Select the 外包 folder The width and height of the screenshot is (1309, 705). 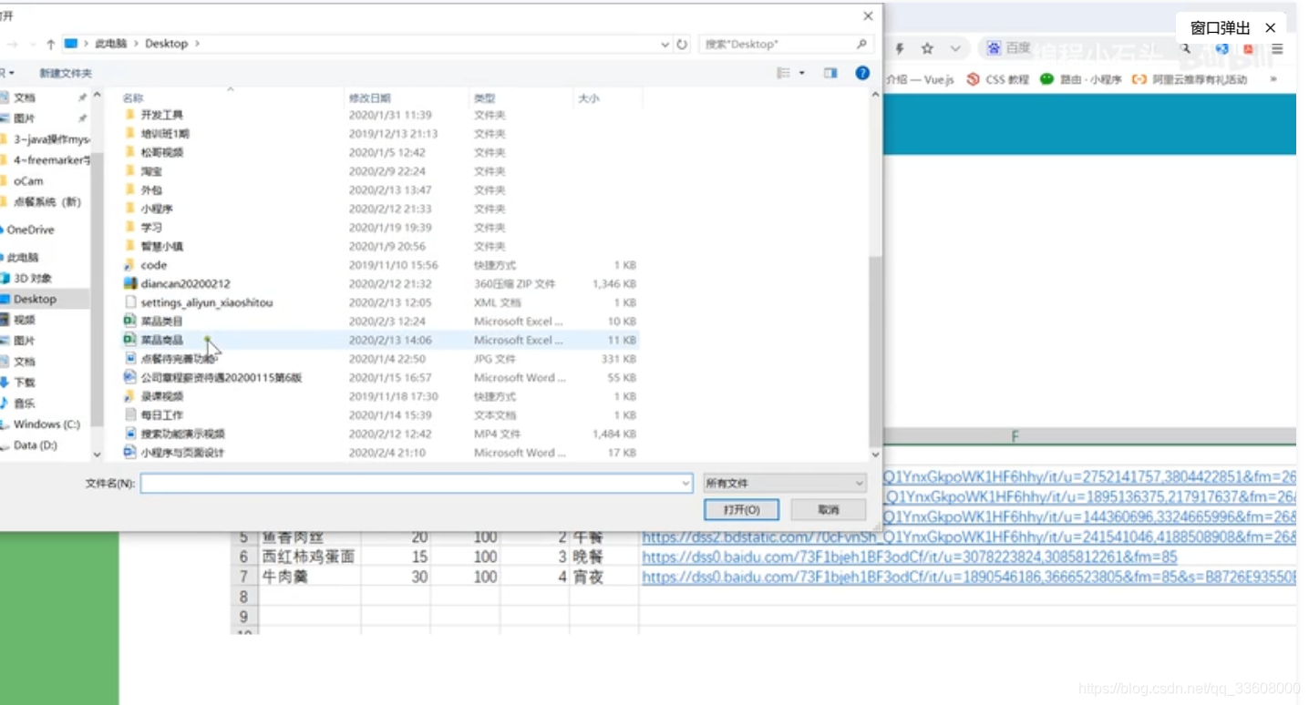[x=381, y=190]
